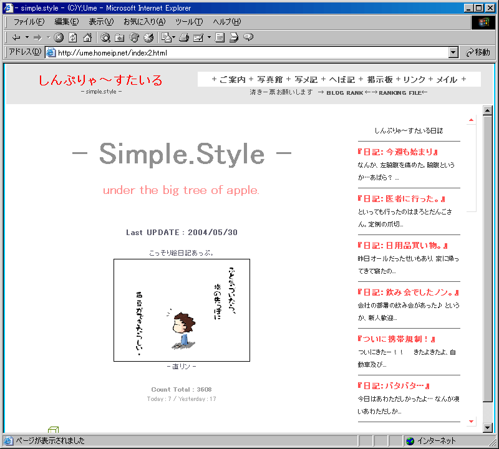Screen dimensions: 499x449
Task: Open diary entry 『日記：医者に行った。』
Action: (401, 199)
